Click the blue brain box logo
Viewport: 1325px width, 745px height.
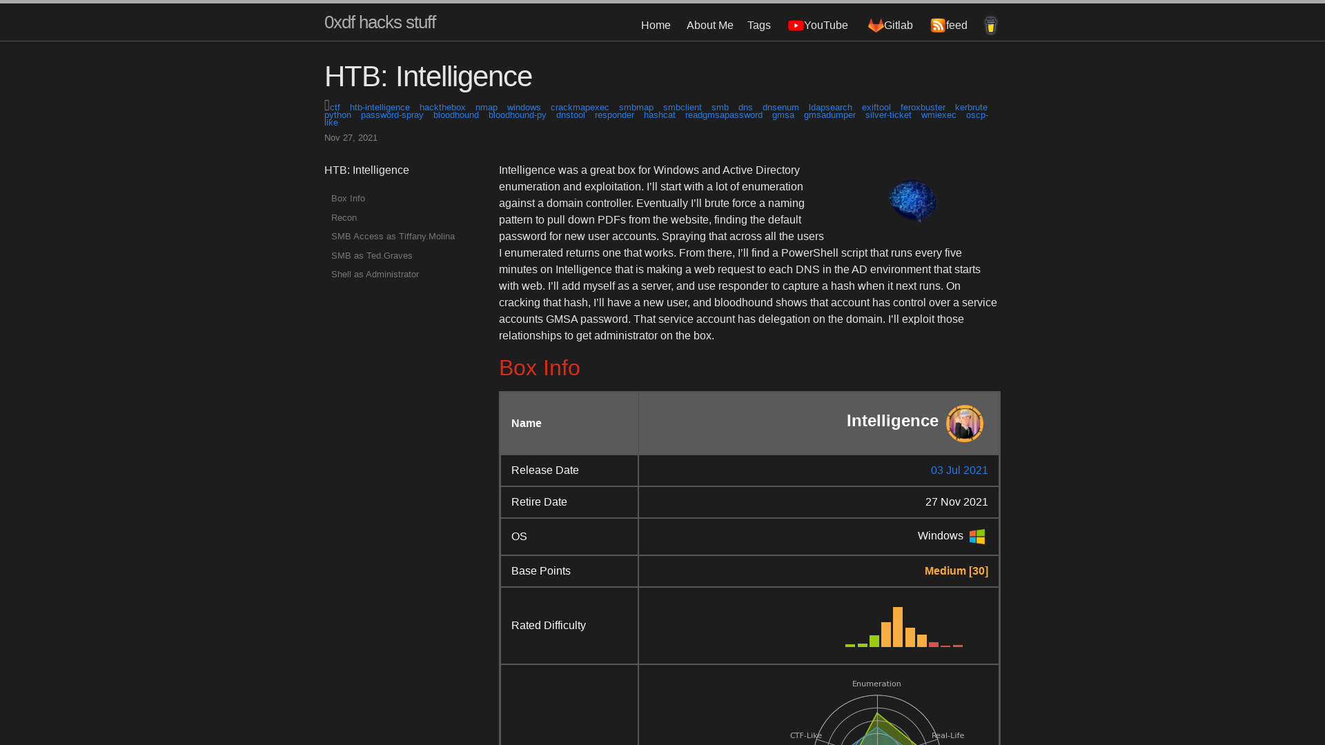913,201
